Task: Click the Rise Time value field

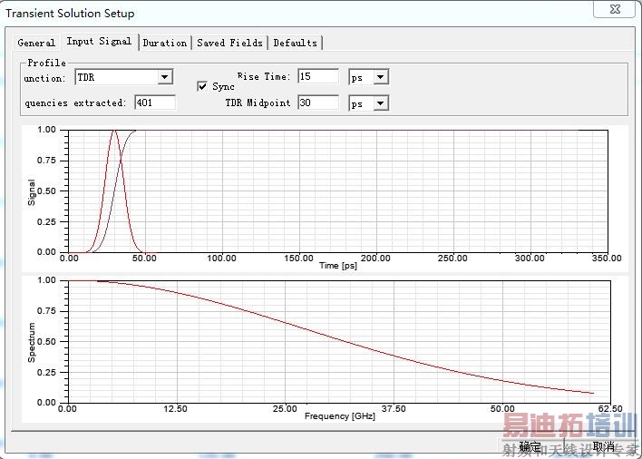Action: coord(318,76)
